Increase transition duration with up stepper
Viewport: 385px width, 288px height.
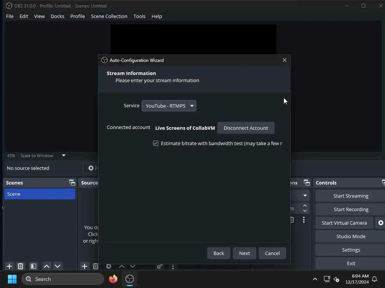click(x=305, y=205)
